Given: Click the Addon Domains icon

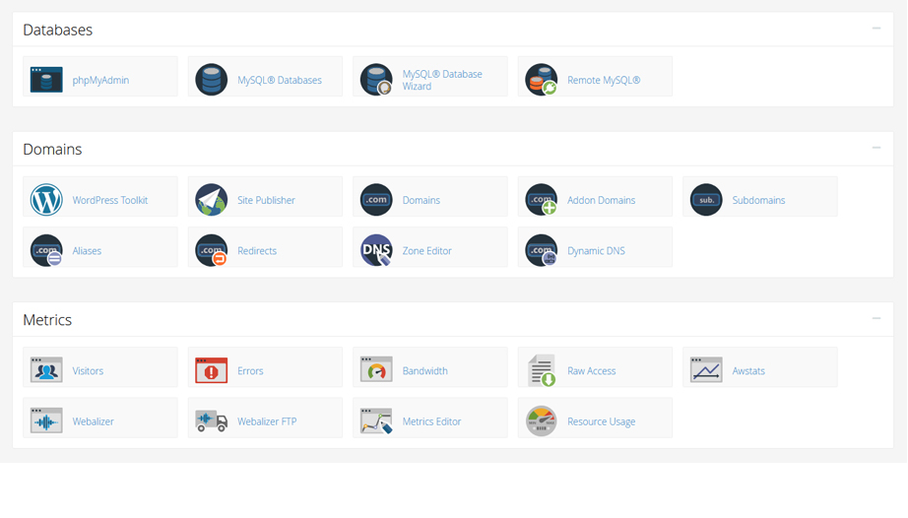Looking at the screenshot, I should 541,200.
